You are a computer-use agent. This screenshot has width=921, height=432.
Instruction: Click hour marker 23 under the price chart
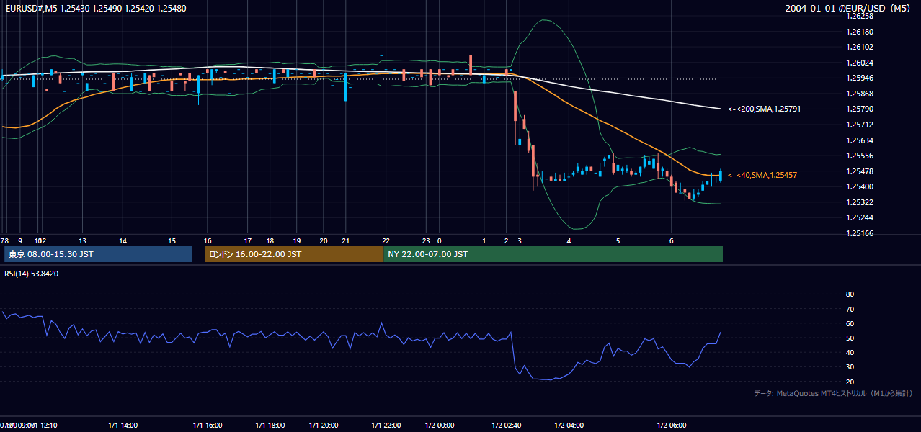pos(426,240)
